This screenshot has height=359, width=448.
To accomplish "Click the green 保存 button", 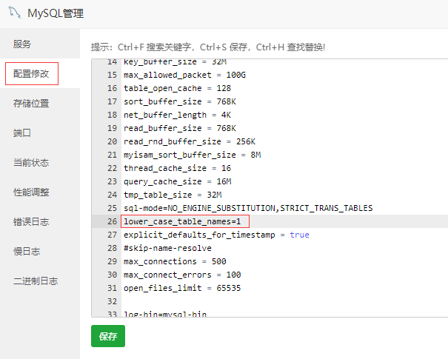I will pyautogui.click(x=108, y=336).
